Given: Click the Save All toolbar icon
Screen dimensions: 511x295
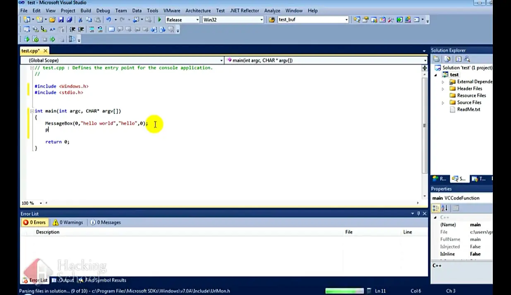Looking at the screenshot, I should [69, 19].
